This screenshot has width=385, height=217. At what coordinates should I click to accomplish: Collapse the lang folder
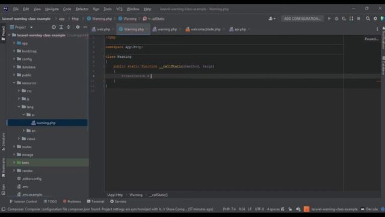coord(19,107)
